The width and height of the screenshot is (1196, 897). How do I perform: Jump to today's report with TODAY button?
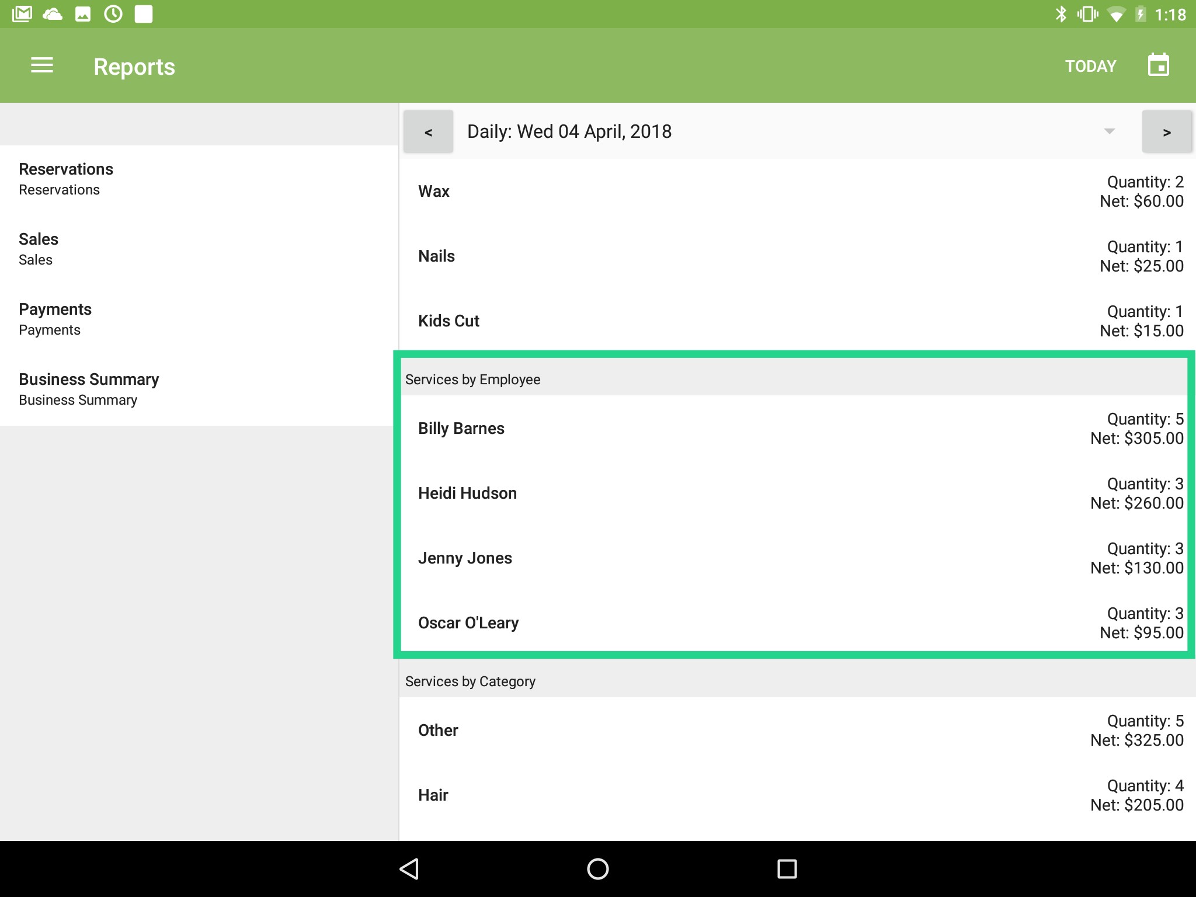(x=1089, y=65)
